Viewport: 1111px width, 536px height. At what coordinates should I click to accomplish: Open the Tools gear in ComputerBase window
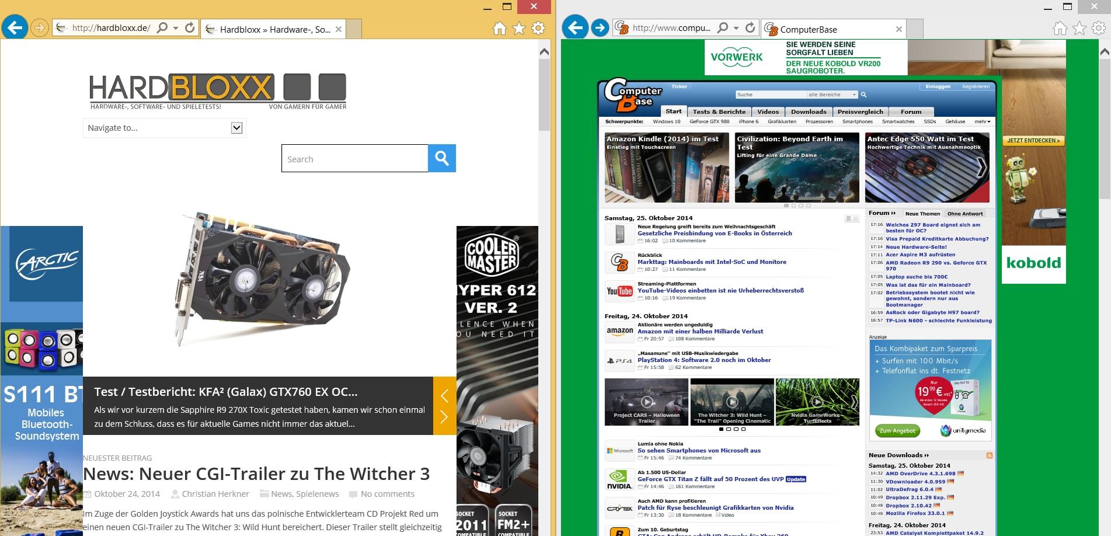pos(1099,28)
